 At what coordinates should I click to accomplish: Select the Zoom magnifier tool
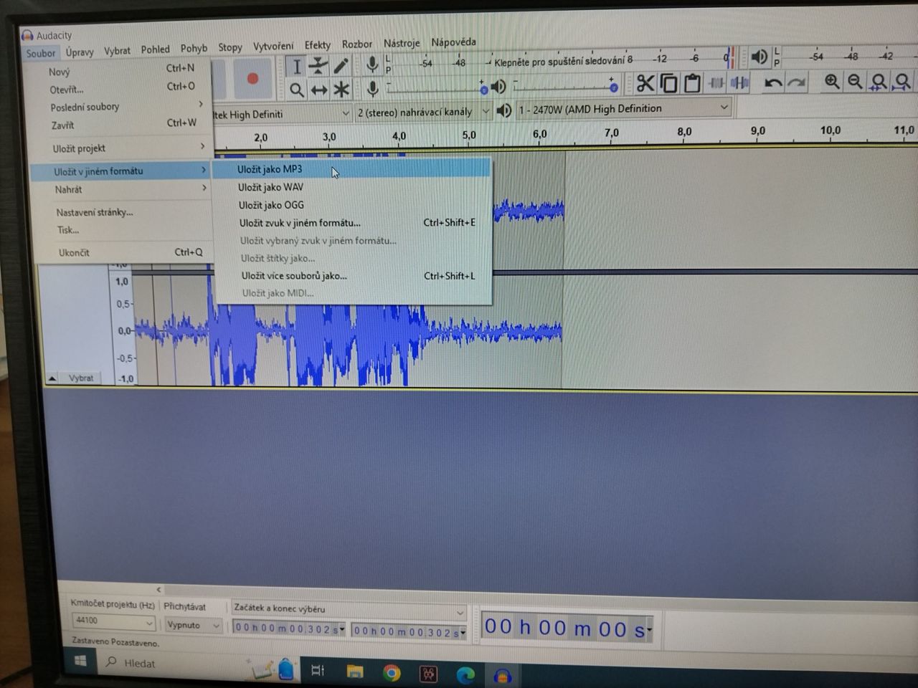coord(296,90)
